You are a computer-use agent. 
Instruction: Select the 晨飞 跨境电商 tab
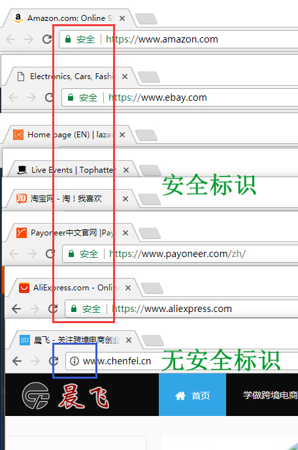(75, 340)
